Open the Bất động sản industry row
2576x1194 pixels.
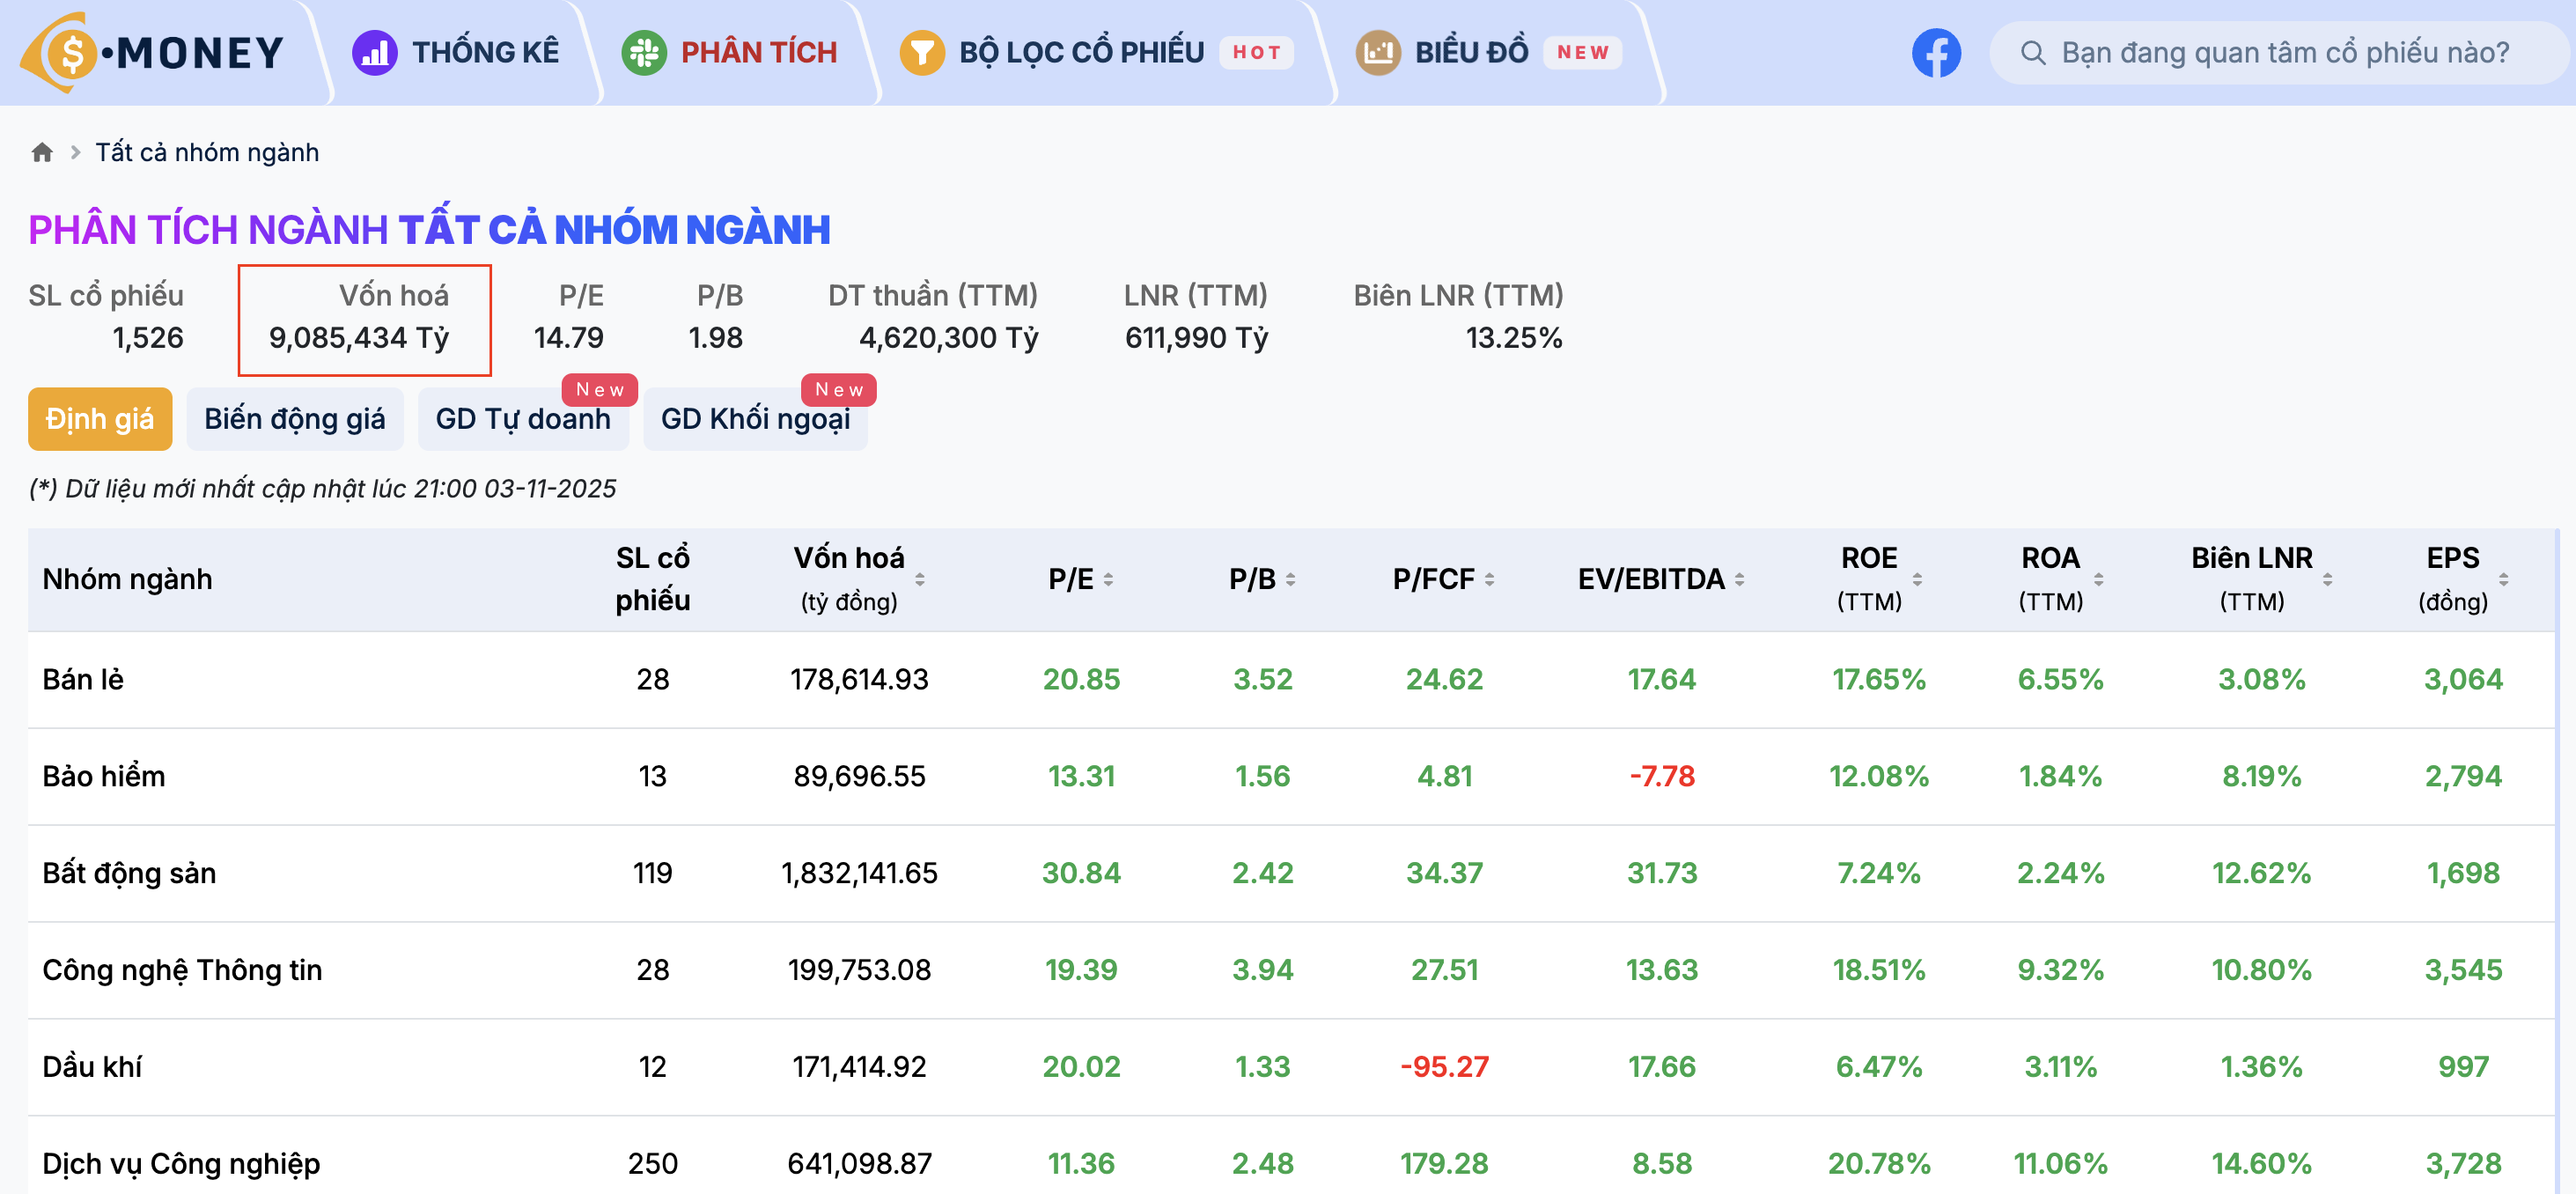(x=129, y=873)
